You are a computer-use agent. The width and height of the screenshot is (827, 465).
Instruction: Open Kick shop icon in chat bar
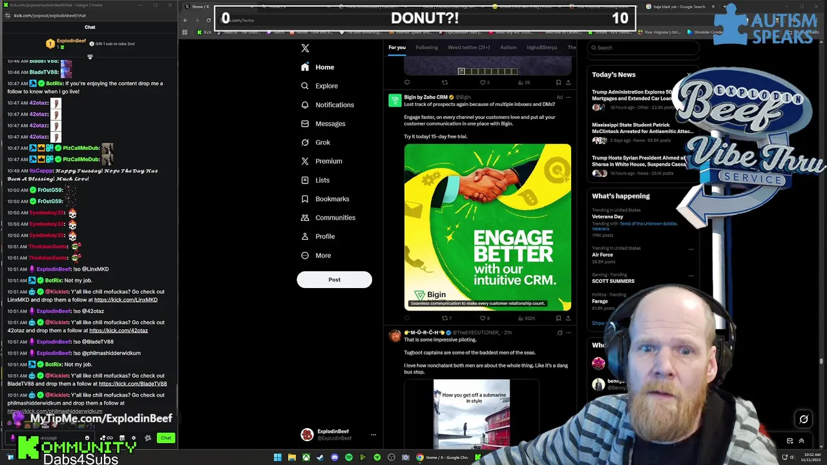tap(122, 438)
